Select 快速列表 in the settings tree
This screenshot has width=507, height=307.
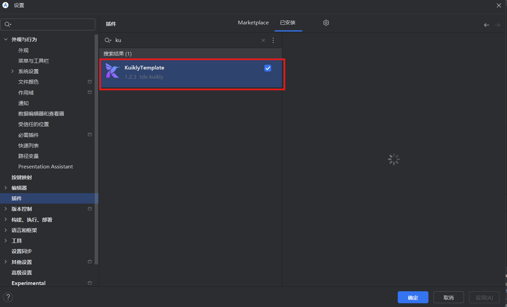point(29,145)
